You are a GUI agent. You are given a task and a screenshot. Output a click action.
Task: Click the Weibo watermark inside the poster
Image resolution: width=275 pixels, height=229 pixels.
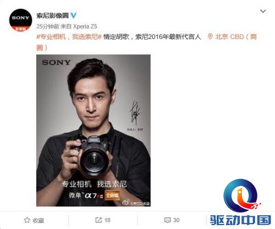tap(136, 203)
